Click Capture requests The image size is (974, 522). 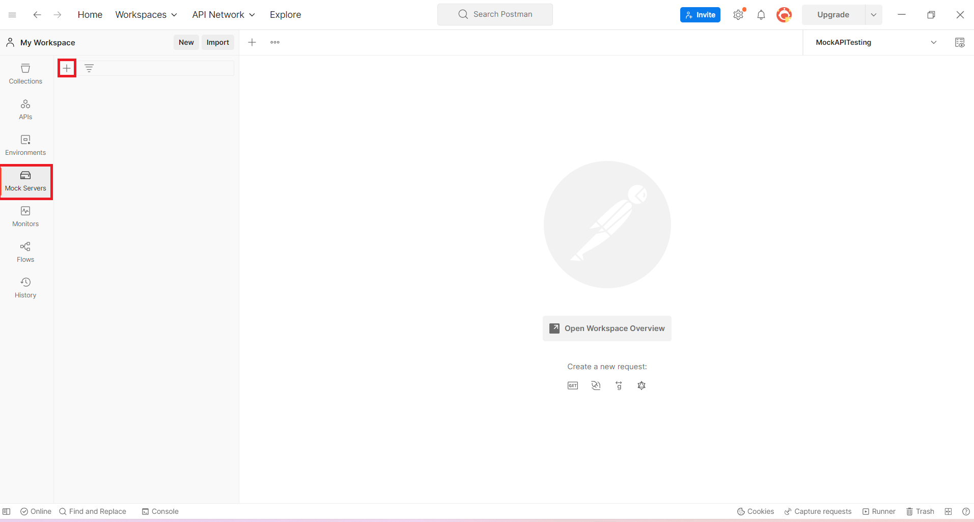click(818, 511)
